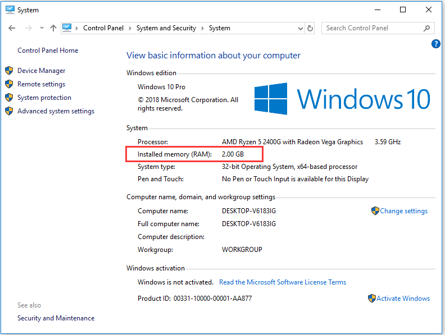
Task: Refresh the System page
Action: tap(310, 28)
